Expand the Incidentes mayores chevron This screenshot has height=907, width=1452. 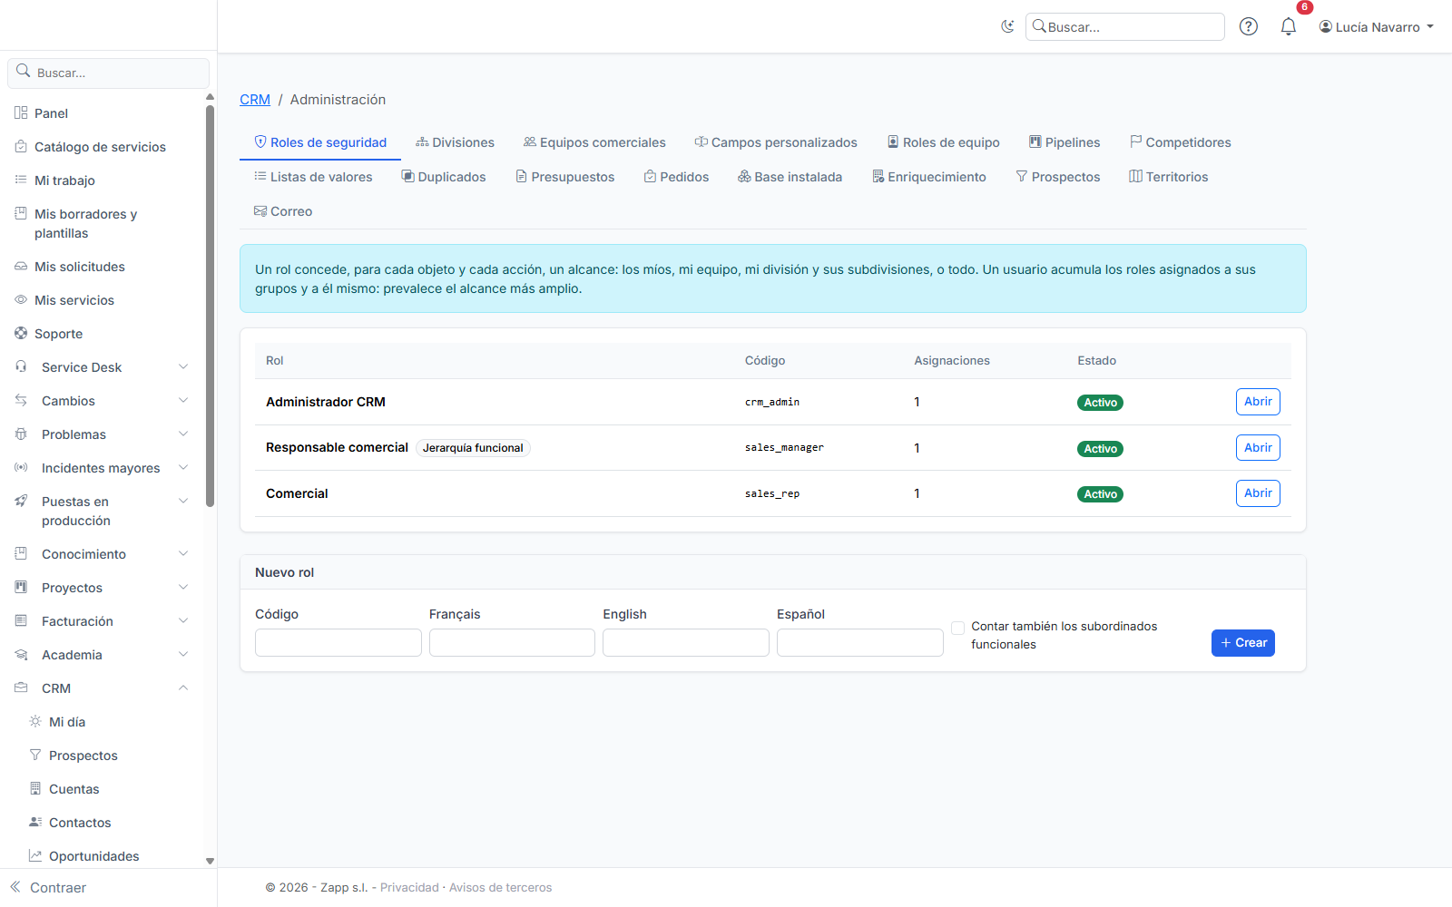tap(183, 467)
